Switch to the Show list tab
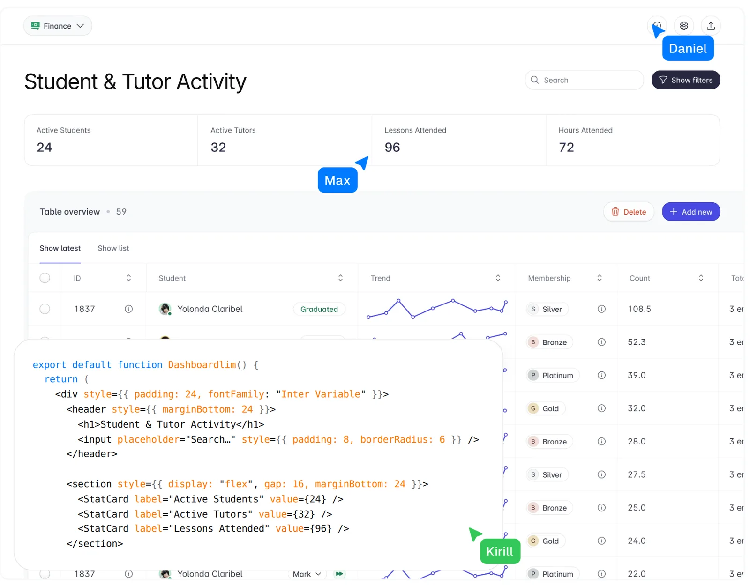The width and height of the screenshot is (750, 585). pyautogui.click(x=113, y=248)
